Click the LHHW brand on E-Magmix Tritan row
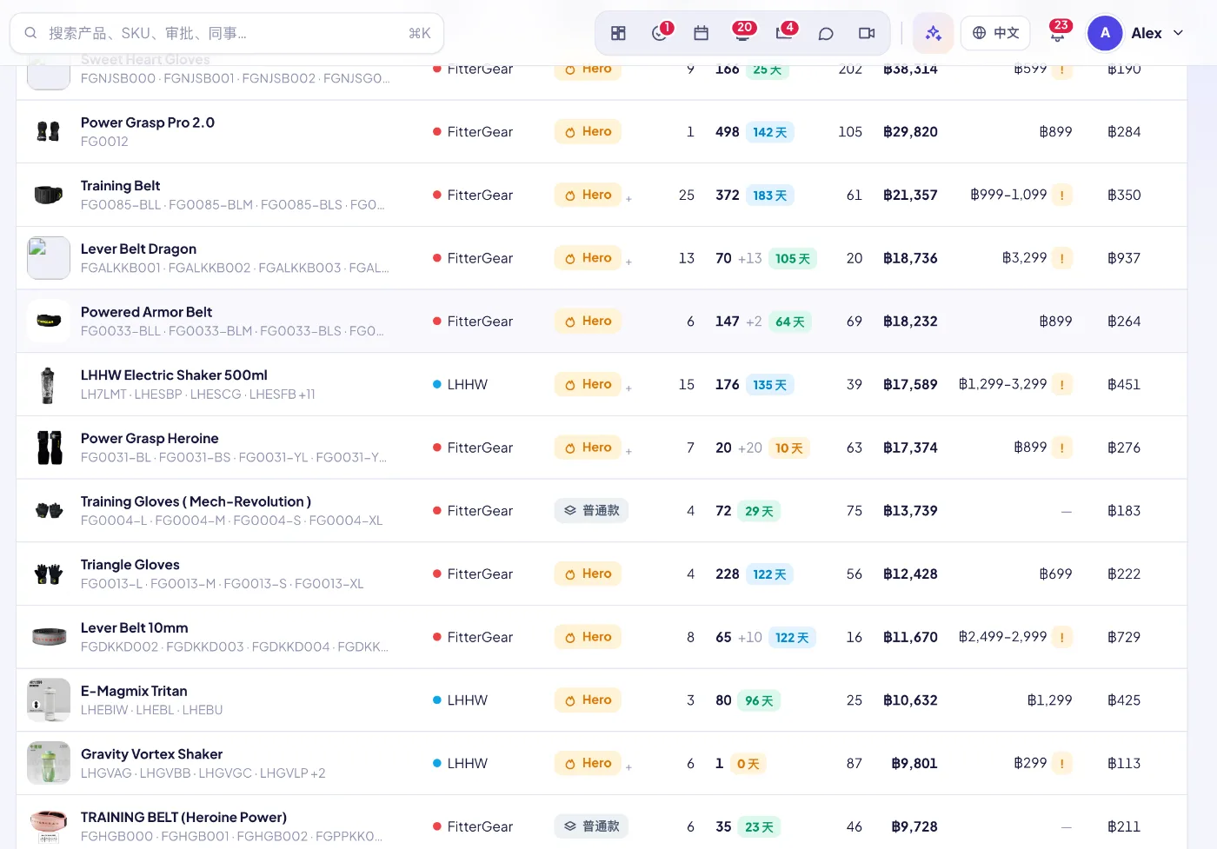This screenshot has width=1217, height=849. click(460, 700)
